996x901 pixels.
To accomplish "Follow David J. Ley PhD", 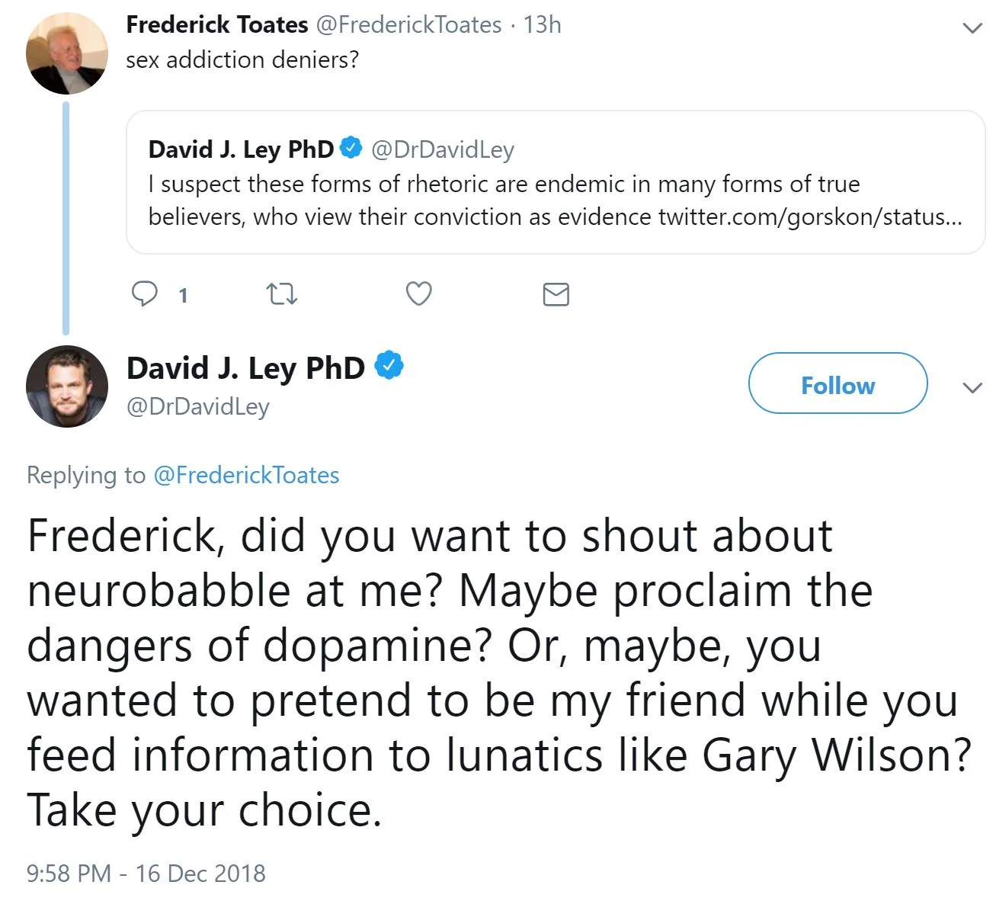I will point(837,383).
